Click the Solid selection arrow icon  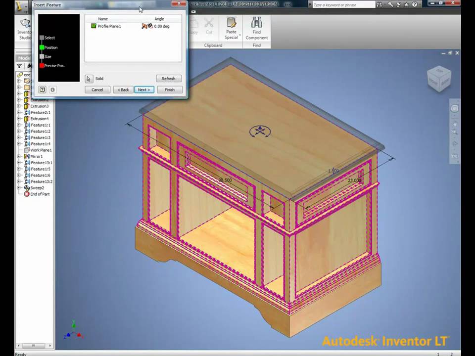(x=89, y=79)
